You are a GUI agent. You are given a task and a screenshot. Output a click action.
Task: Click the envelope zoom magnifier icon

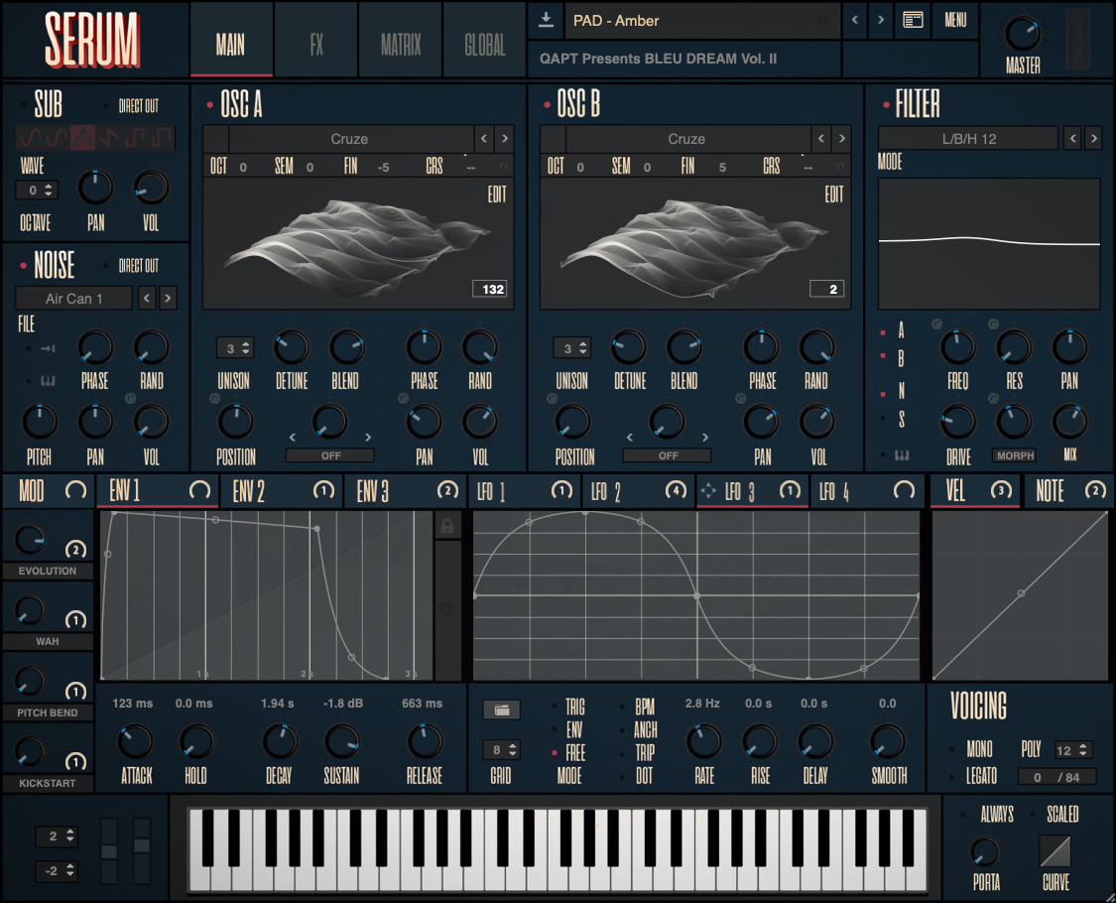pyautogui.click(x=447, y=609)
